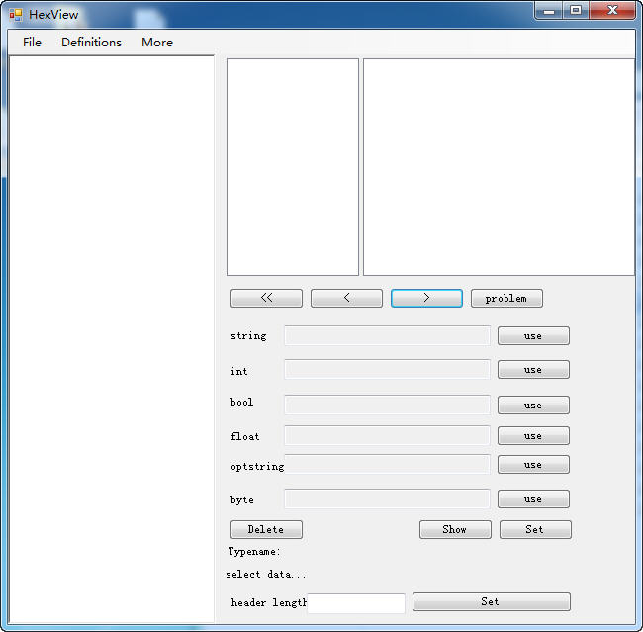Click use button for float row
The width and height of the screenshot is (643, 632).
tap(533, 436)
